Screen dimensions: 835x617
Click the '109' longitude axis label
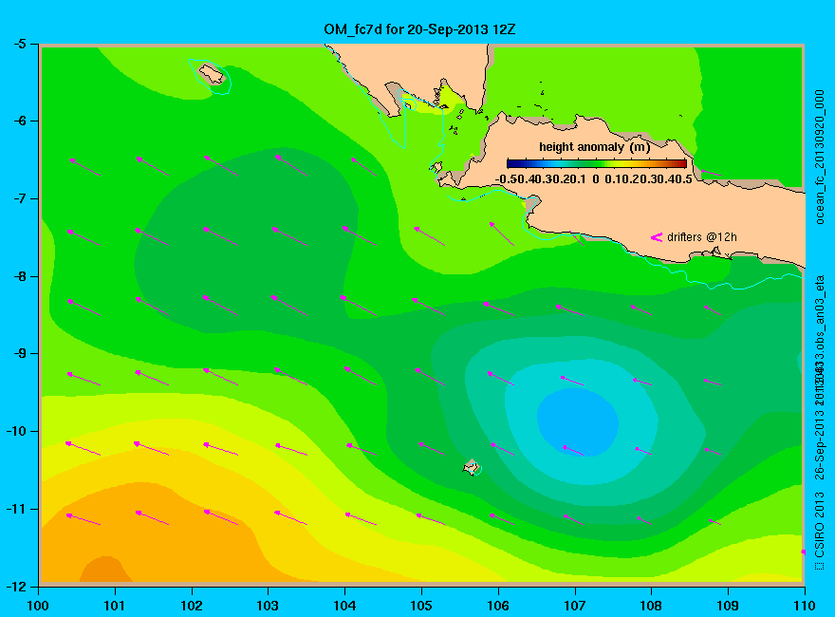728,606
